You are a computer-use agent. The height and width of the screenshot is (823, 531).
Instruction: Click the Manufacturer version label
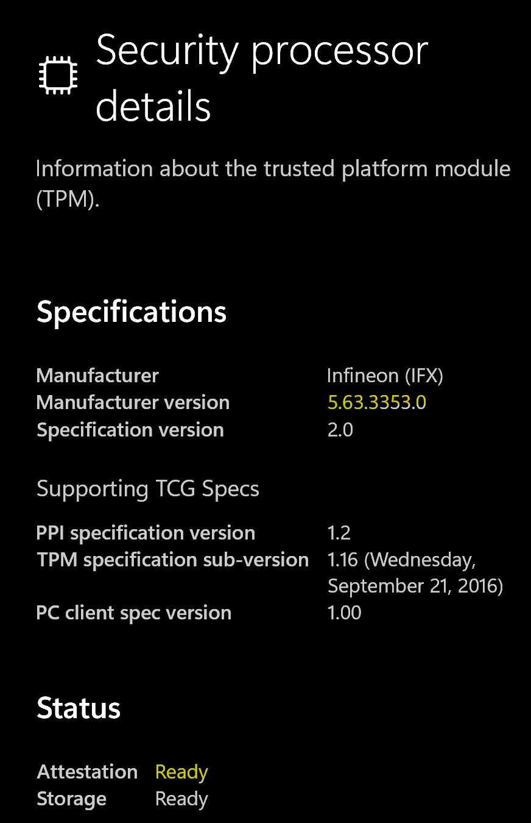tap(133, 402)
